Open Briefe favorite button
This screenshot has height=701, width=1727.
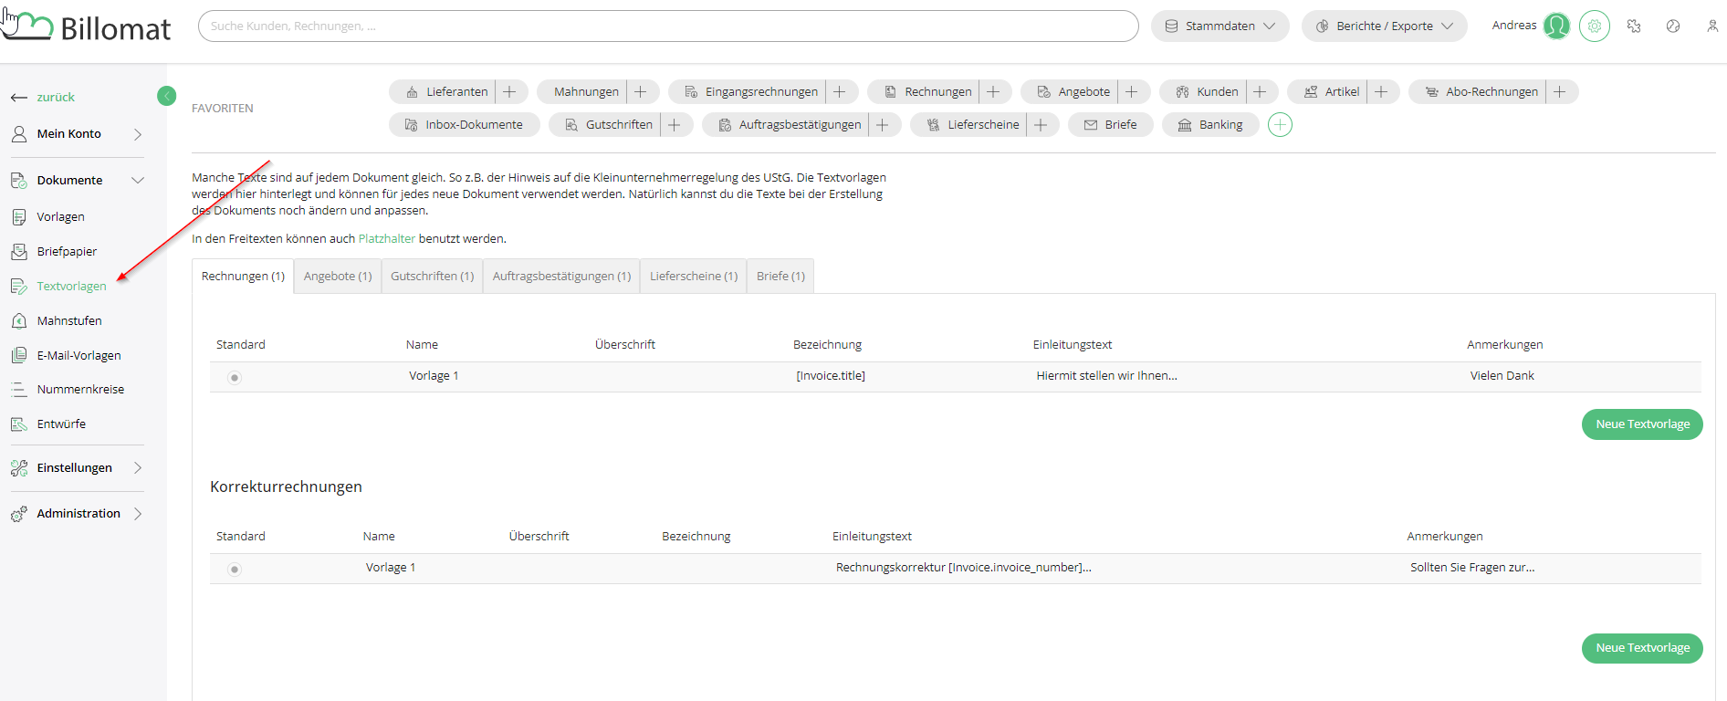tap(1111, 125)
